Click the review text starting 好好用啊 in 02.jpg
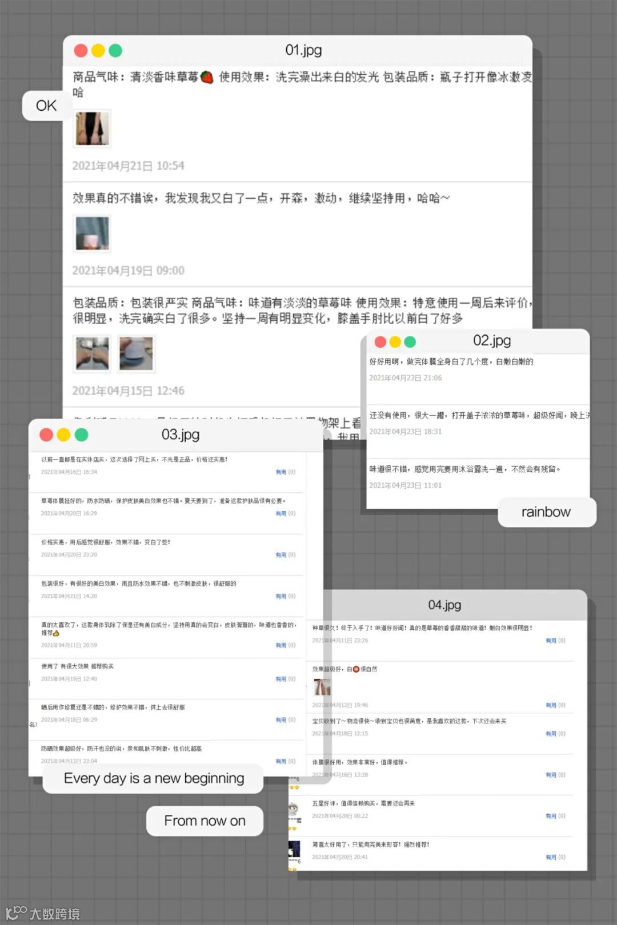 (451, 361)
